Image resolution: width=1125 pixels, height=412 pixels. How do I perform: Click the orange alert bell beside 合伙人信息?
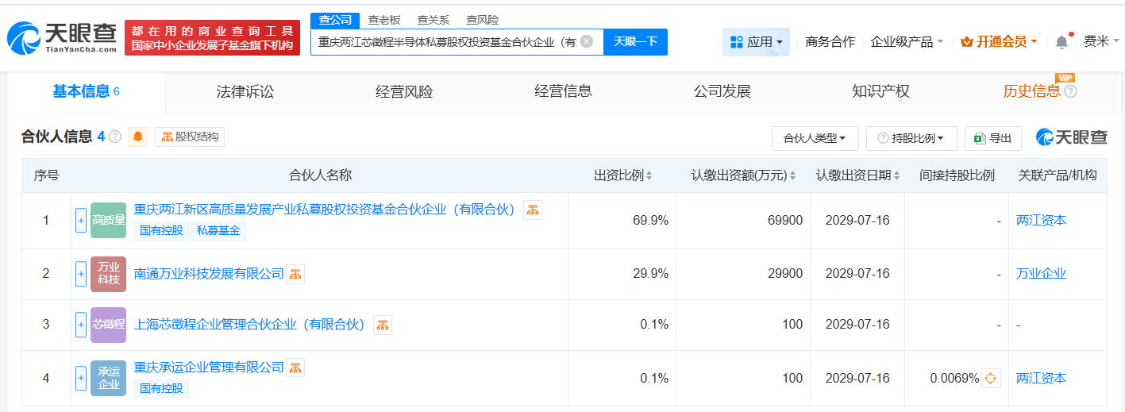coord(138,137)
